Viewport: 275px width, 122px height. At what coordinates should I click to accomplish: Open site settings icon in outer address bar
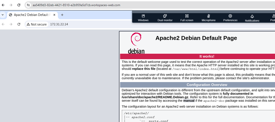click(x=28, y=5)
